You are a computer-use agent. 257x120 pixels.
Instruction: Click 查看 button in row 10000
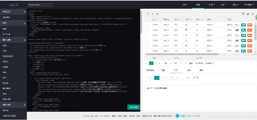pyautogui.click(x=237, y=25)
